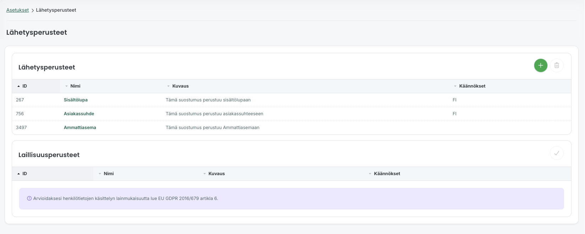Viewport: 585px width, 234px height.
Task: Open the Asiakassuhde entry
Action: pyautogui.click(x=79, y=114)
